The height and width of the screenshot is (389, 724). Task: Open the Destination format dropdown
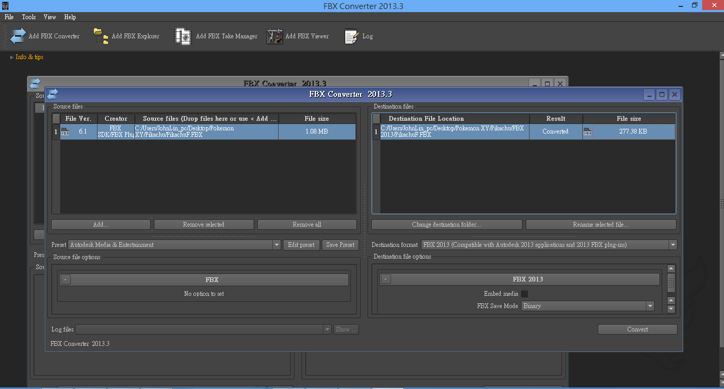coord(549,245)
